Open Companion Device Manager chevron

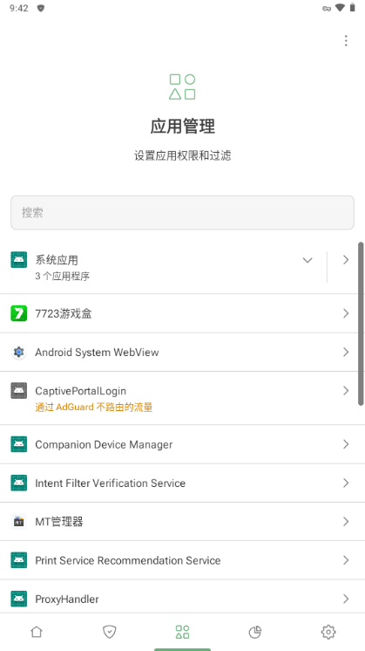click(346, 444)
